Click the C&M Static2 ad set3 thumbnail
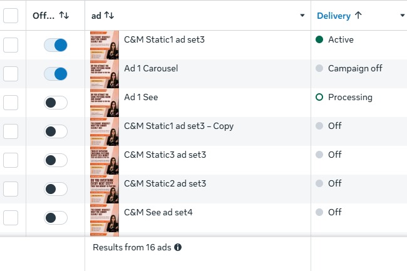 tap(104, 189)
